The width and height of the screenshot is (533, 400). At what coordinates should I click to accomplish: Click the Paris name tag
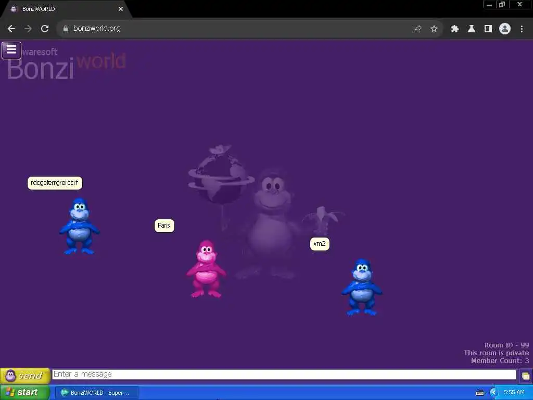coord(164,226)
